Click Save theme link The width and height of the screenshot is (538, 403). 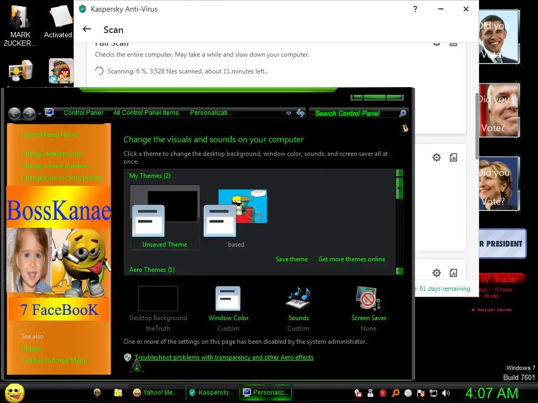(292, 259)
